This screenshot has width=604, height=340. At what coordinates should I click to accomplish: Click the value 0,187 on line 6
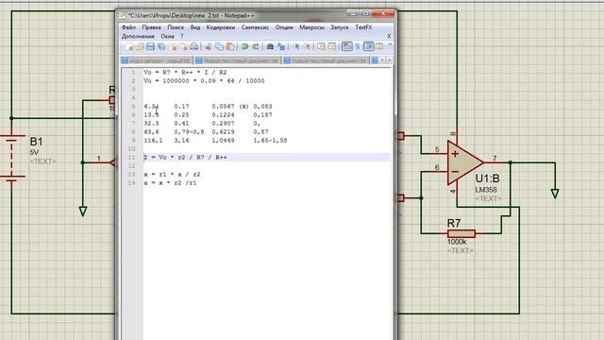[x=262, y=115]
